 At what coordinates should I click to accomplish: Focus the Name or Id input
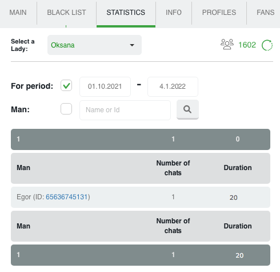click(x=125, y=110)
